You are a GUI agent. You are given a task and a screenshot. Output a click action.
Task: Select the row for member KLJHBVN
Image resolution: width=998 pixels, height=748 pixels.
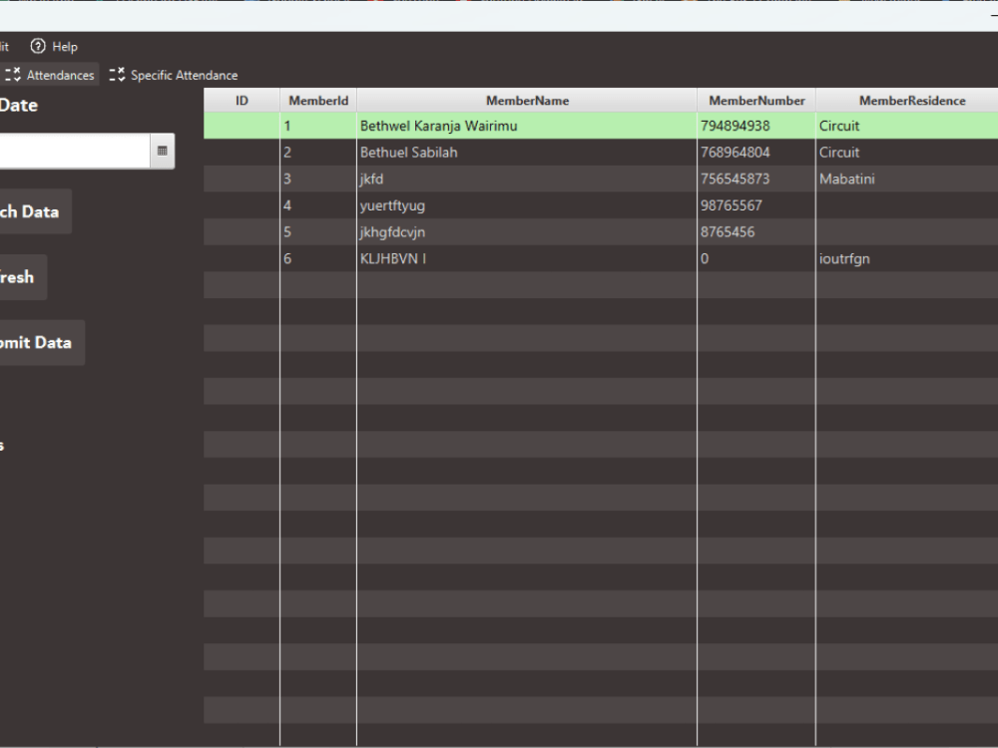(527, 258)
